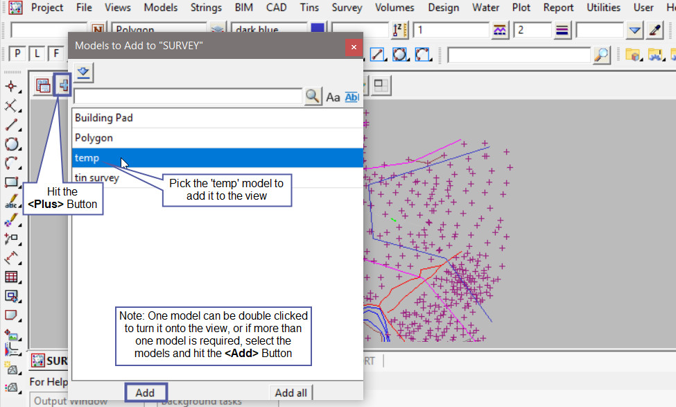The width and height of the screenshot is (676, 407).
Task: Toggle the P snap button
Action: 17,54
